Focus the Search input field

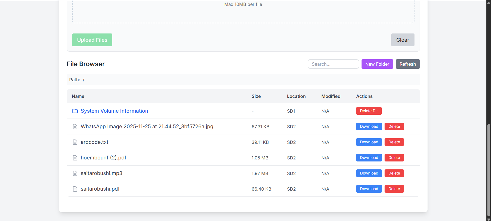(x=333, y=64)
